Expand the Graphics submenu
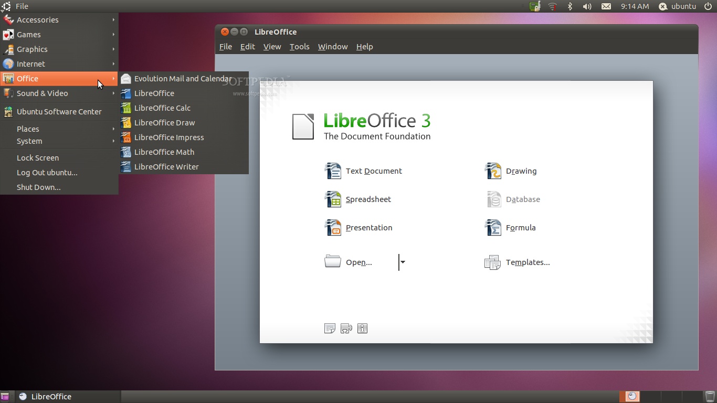The image size is (717, 403). 59,49
